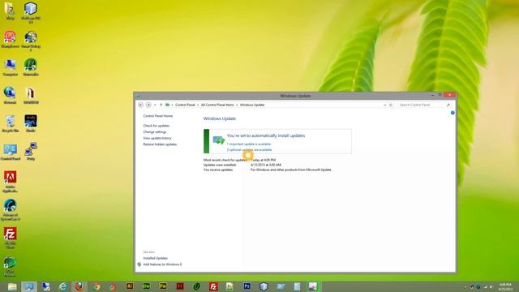This screenshot has width=519, height=292.
Task: Click the Up one level arrow
Action: (x=161, y=105)
